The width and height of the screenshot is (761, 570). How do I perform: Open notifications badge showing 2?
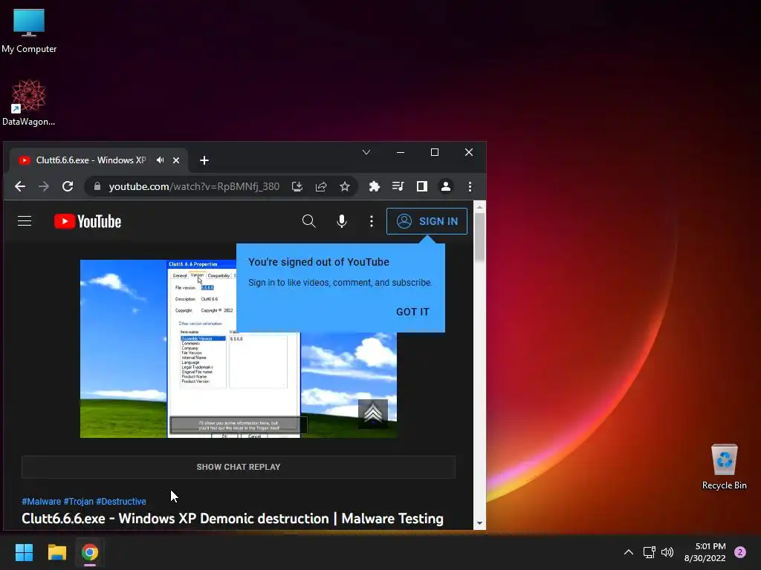[740, 552]
